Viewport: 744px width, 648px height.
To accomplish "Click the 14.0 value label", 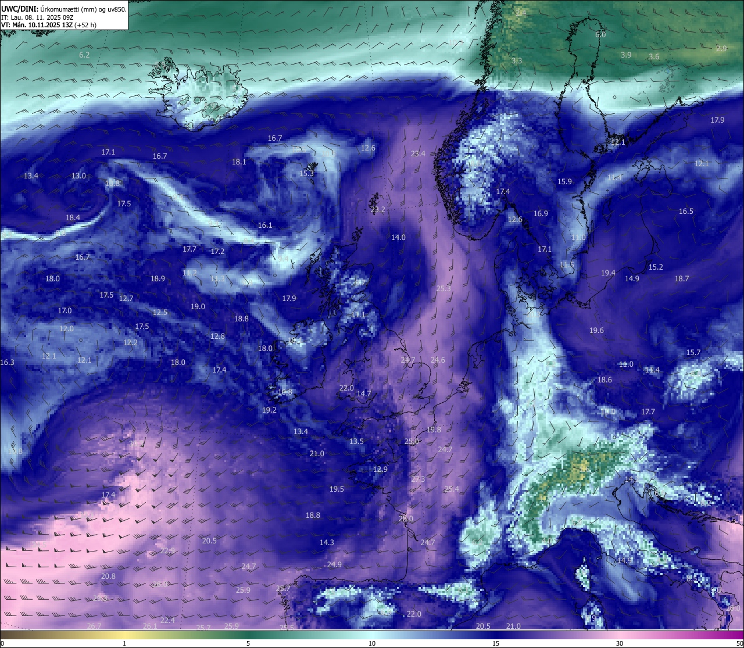I will click(398, 237).
